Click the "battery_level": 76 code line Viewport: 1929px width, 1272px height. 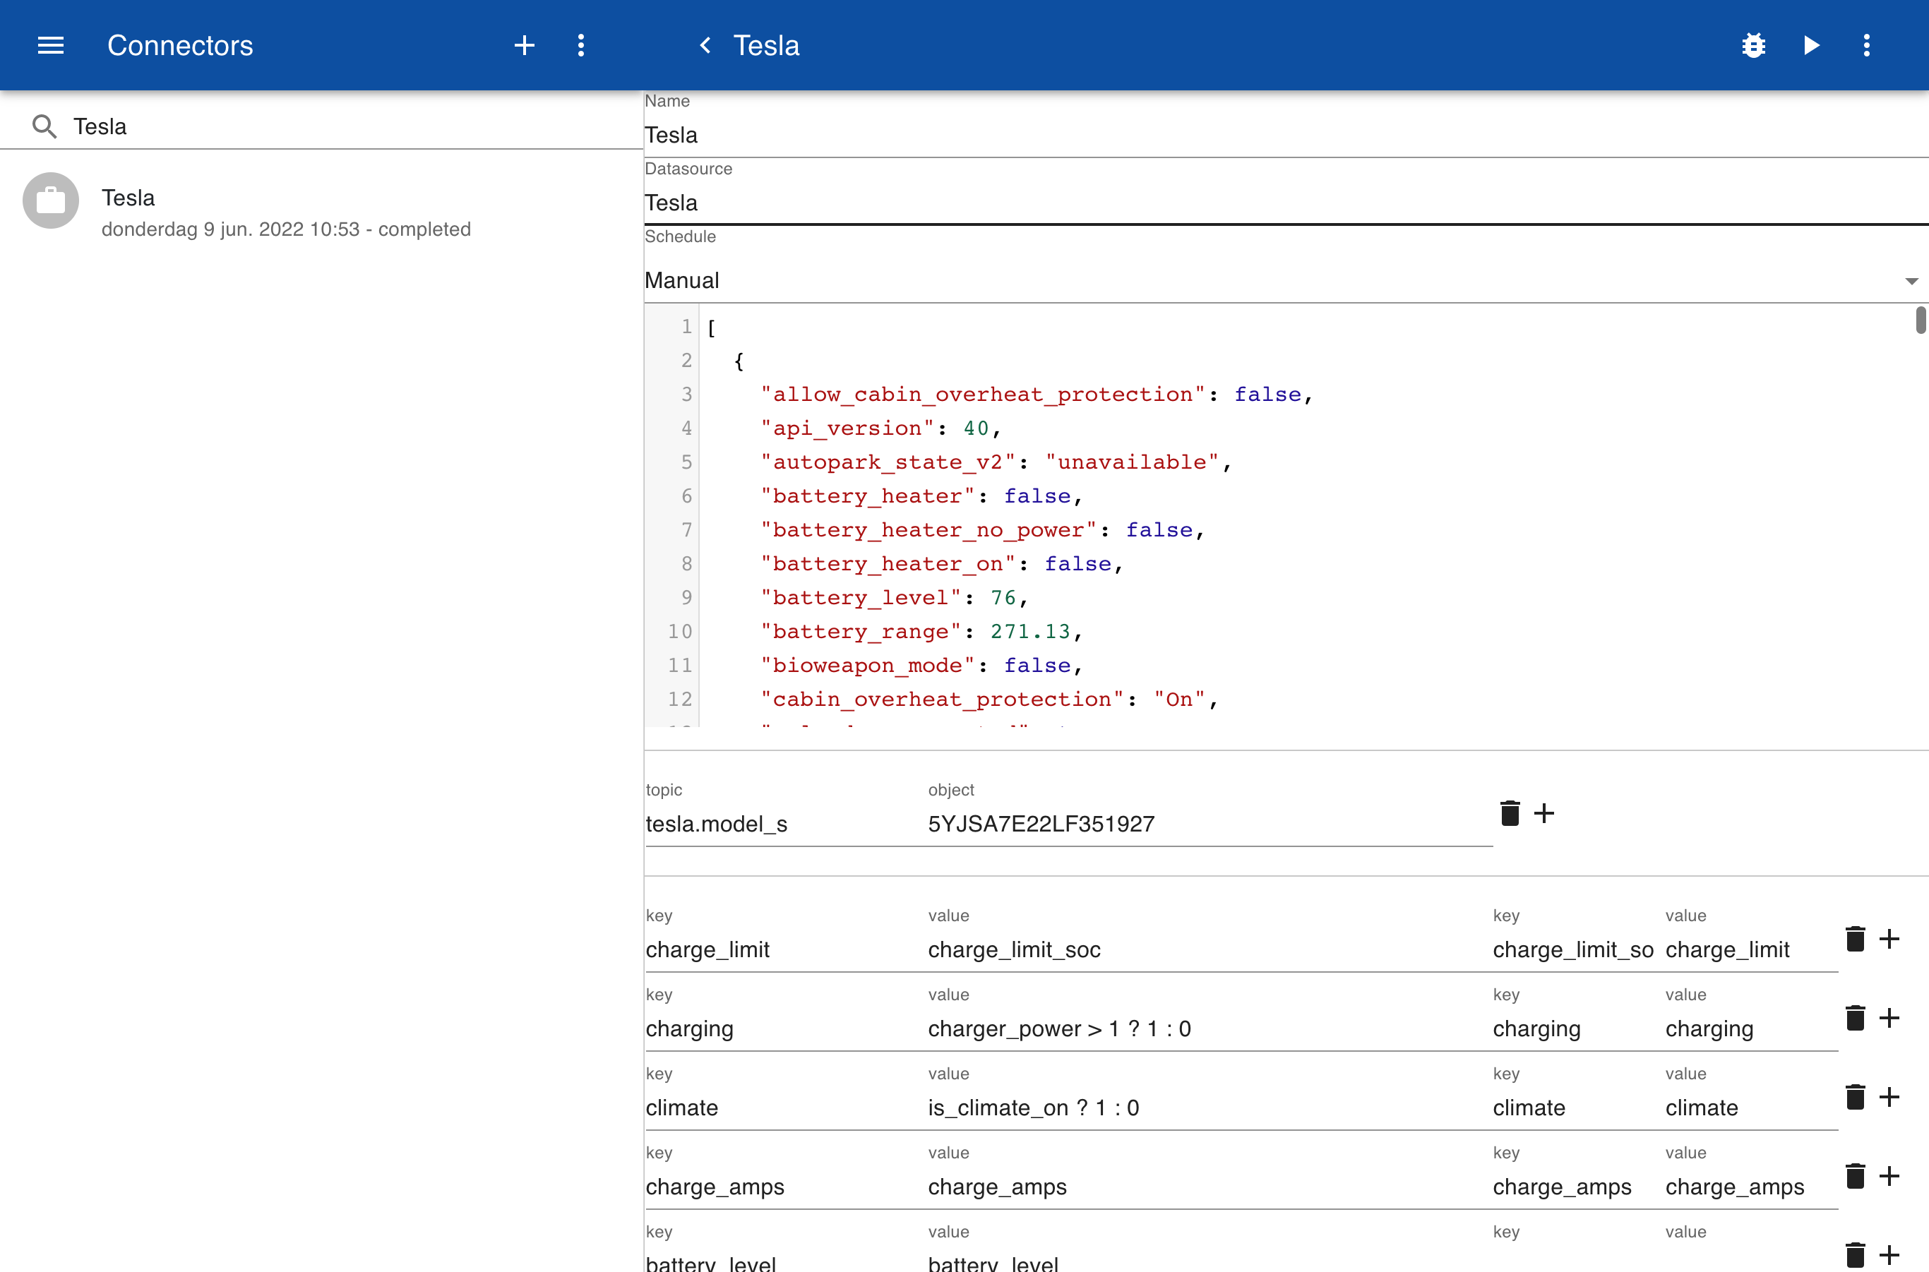[x=895, y=598]
